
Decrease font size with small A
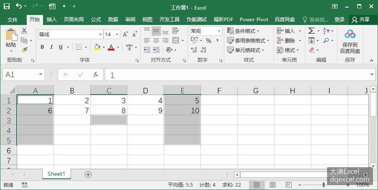click(135, 35)
